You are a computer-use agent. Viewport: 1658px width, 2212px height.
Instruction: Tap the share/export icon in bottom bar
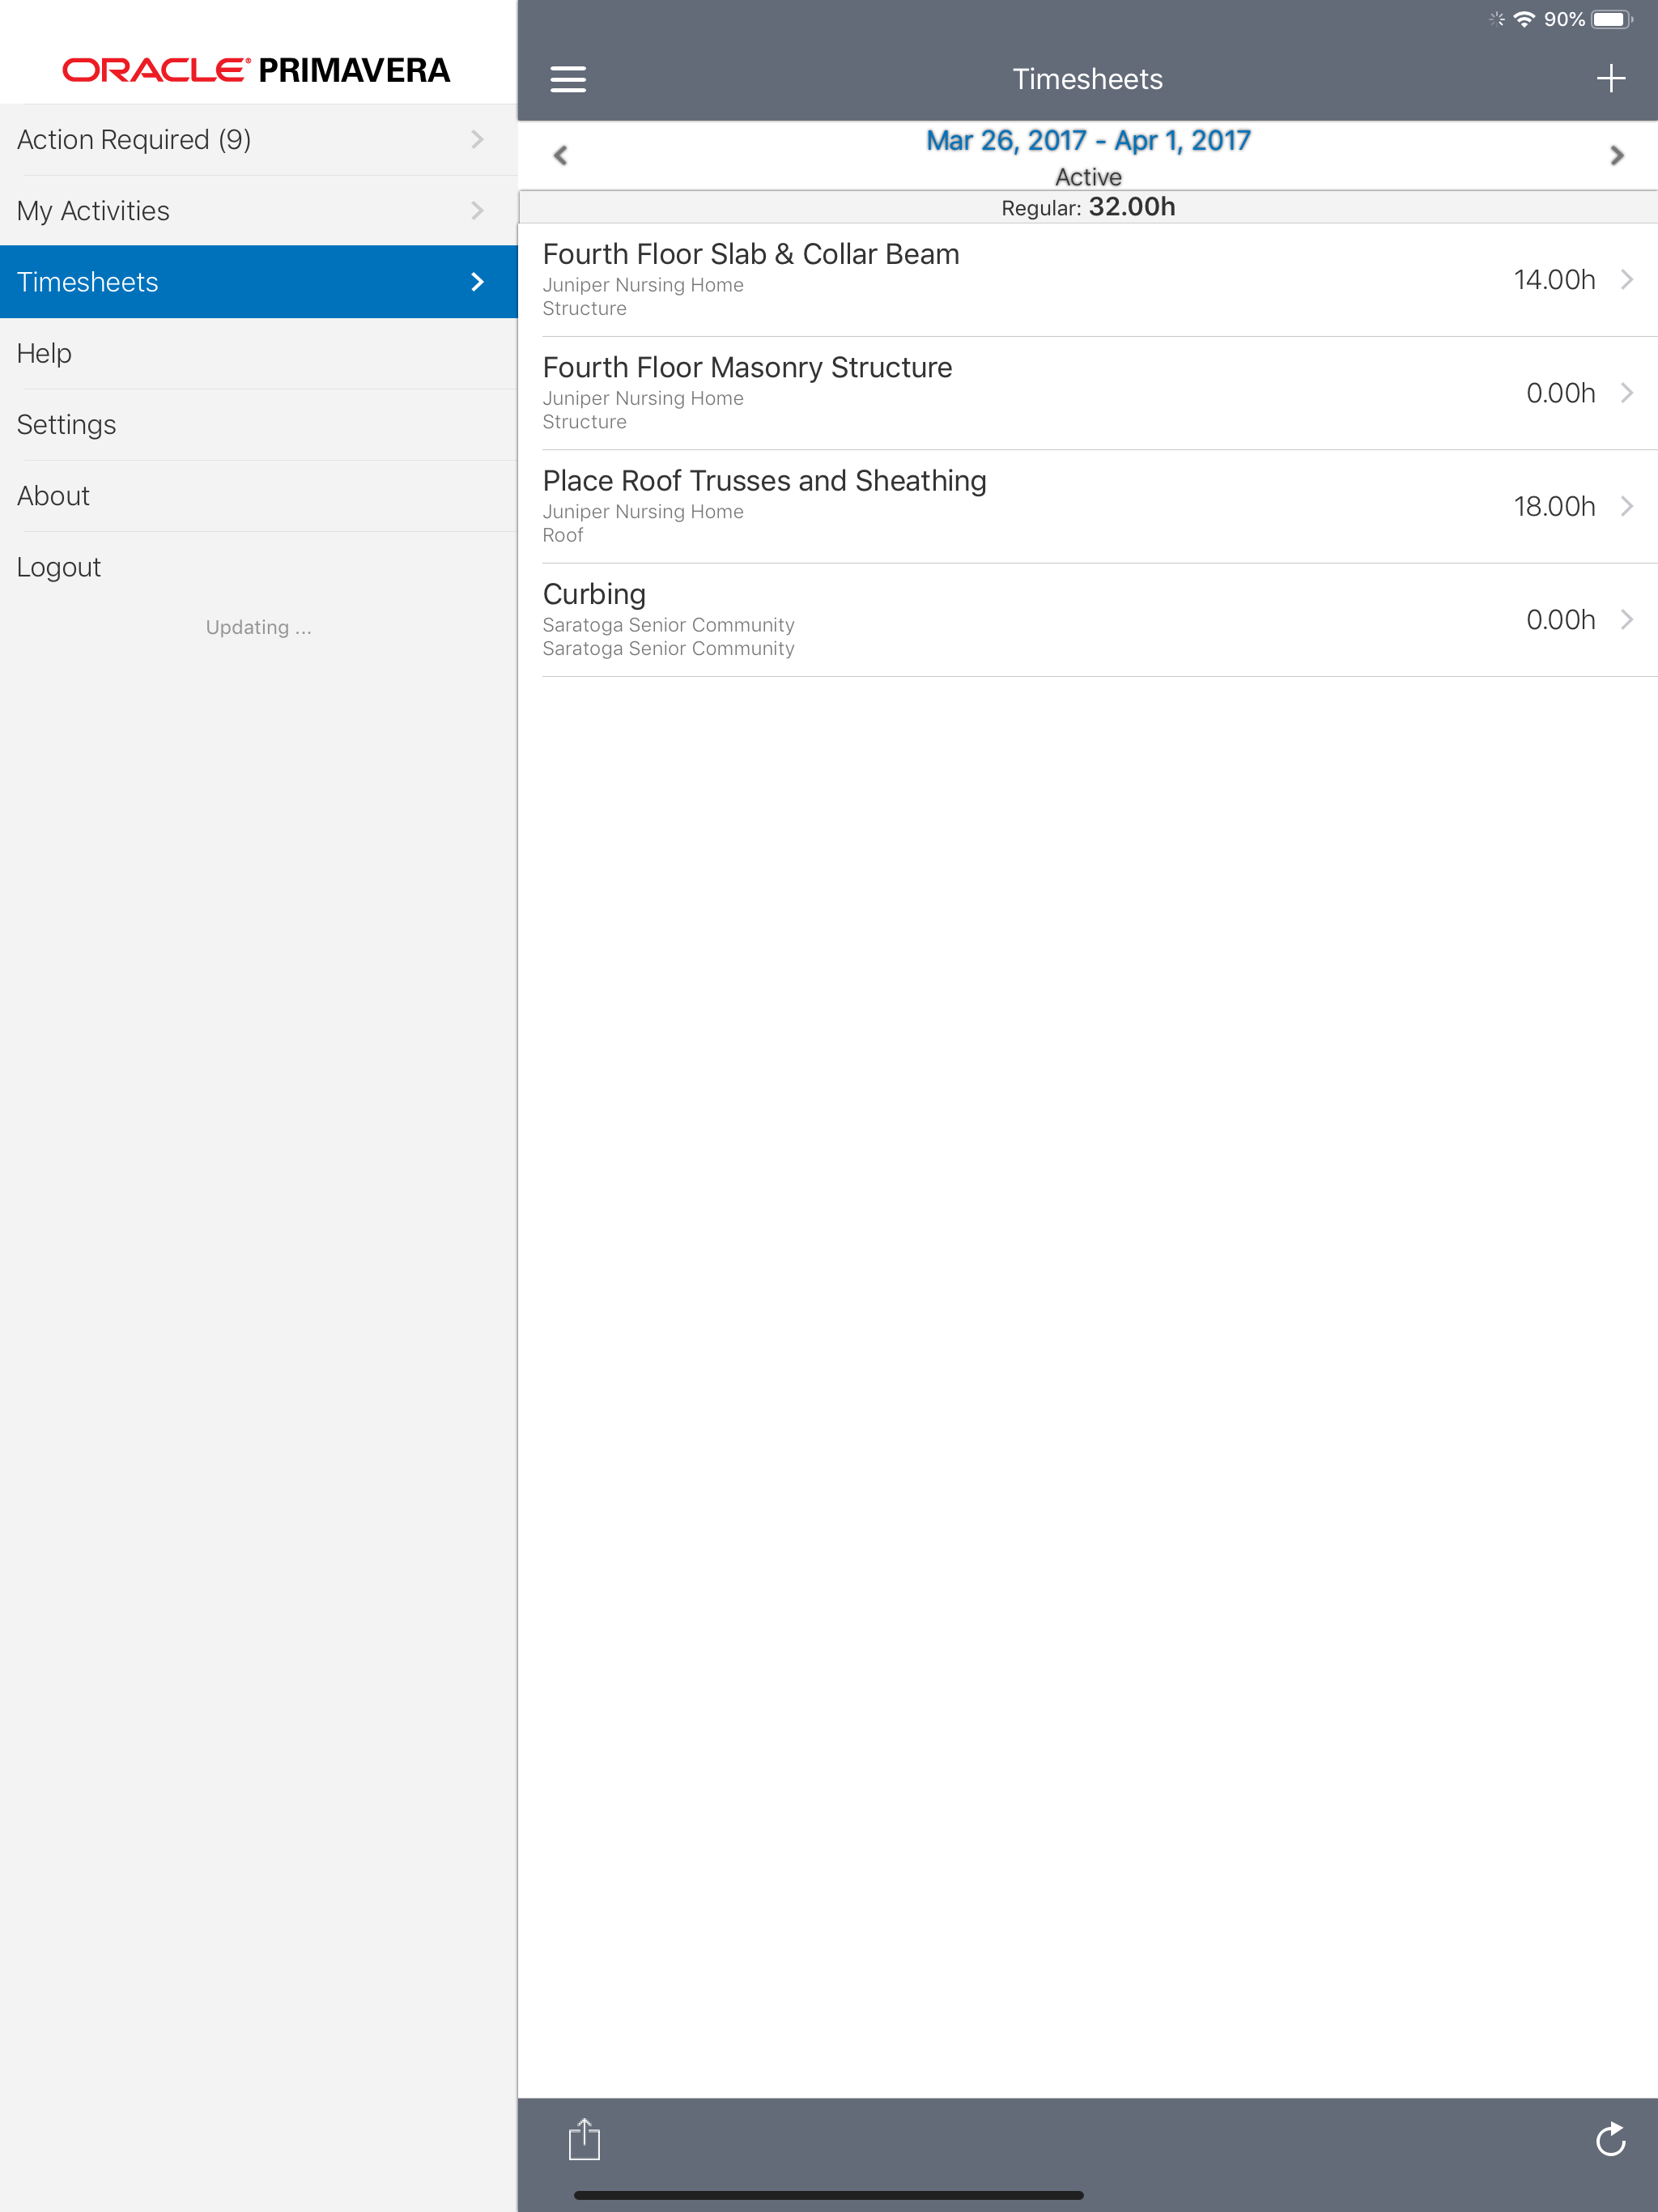pos(584,2139)
